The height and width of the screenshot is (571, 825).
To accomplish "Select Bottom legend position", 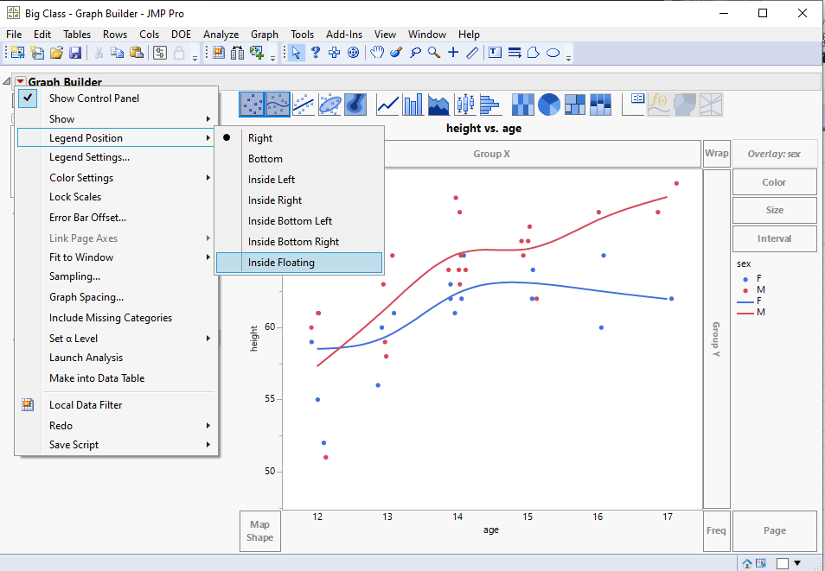I will click(x=299, y=159).
